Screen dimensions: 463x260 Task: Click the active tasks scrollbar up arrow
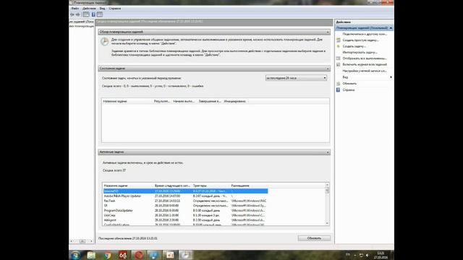pyautogui.click(x=327, y=185)
